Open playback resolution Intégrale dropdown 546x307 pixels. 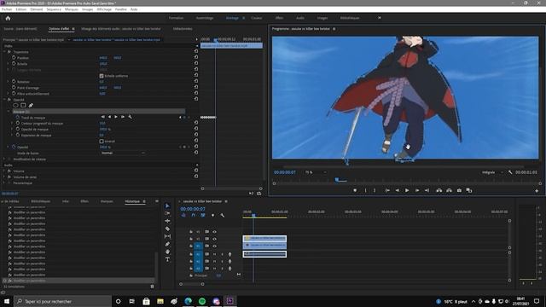pyautogui.click(x=492, y=172)
